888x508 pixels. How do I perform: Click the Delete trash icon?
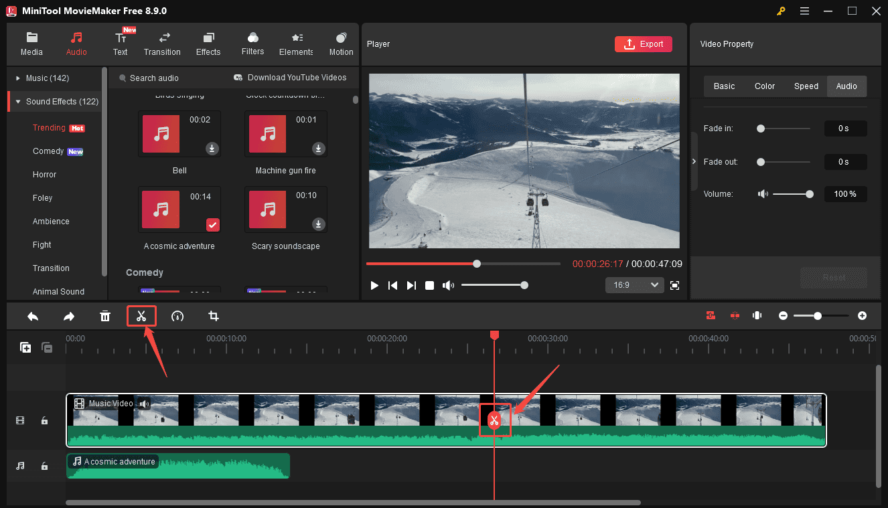pyautogui.click(x=105, y=316)
